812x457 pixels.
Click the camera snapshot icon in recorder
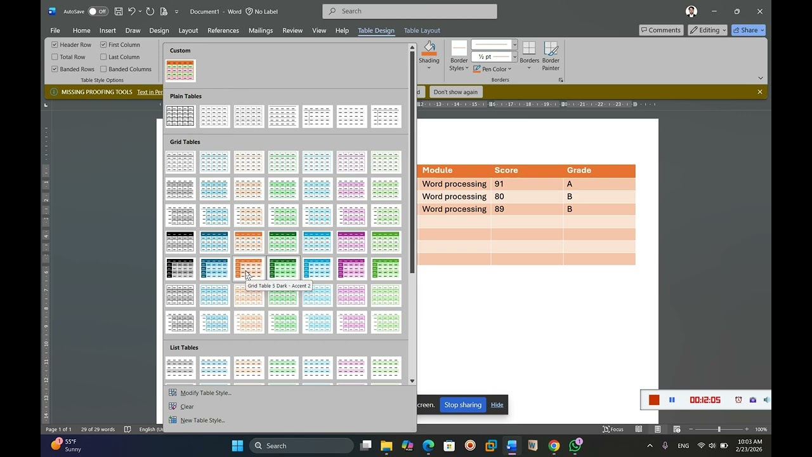[753, 400]
